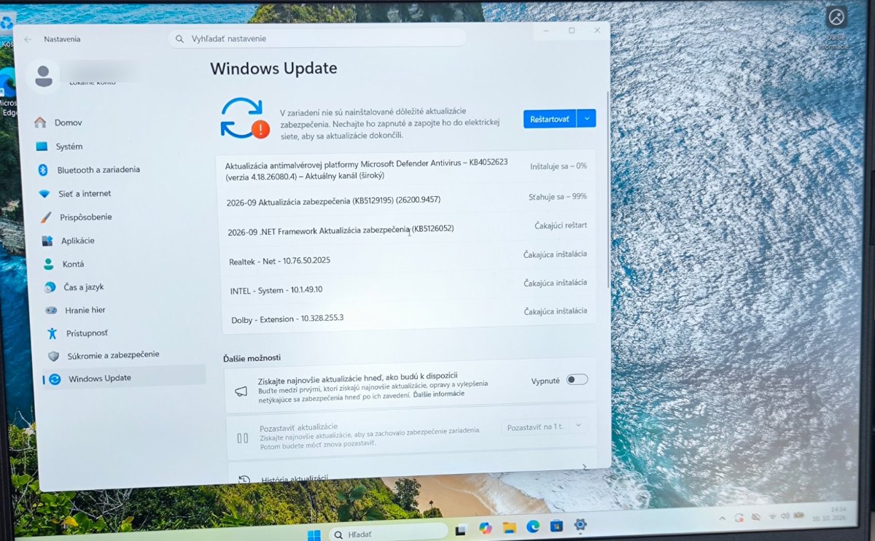The image size is (875, 541).
Task: Expand the História aktualizácií row chevron
Action: pos(585,467)
